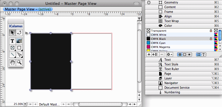Select the rotate tool
222x107 pixels.
[x=19, y=33]
